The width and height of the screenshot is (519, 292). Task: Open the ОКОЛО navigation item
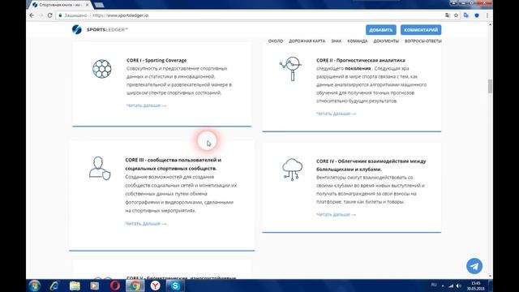(276, 41)
